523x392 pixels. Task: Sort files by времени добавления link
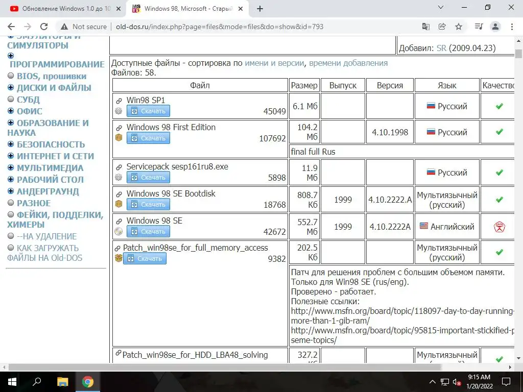pos(348,63)
